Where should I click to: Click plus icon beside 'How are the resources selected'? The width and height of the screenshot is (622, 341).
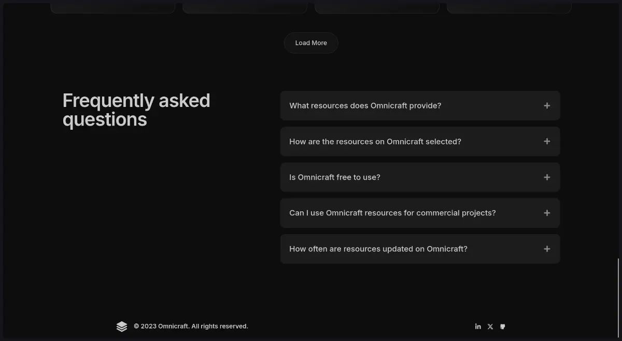point(547,142)
